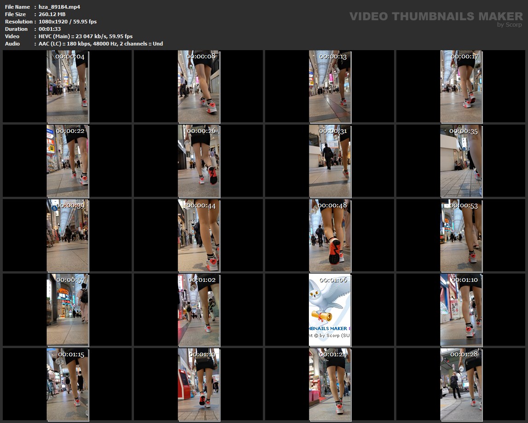
Task: Open the thumbnail stamped 00:01:02
Action: (199, 310)
